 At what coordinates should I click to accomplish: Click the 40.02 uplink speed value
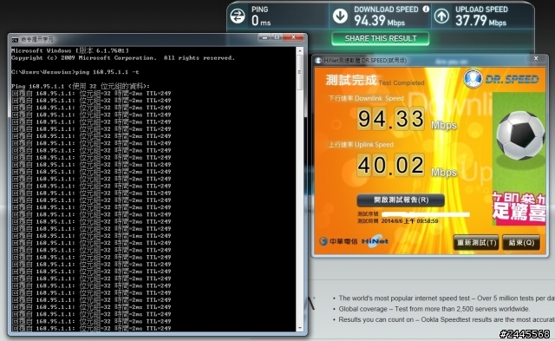390,165
